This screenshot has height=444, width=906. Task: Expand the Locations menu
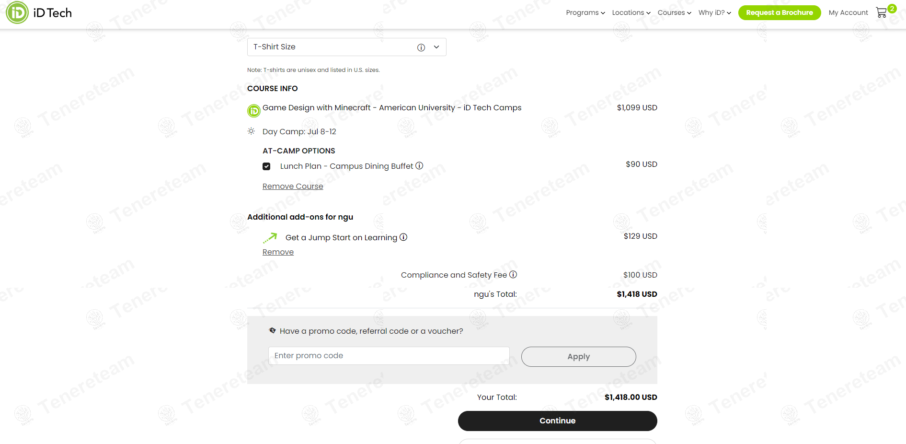pyautogui.click(x=631, y=12)
